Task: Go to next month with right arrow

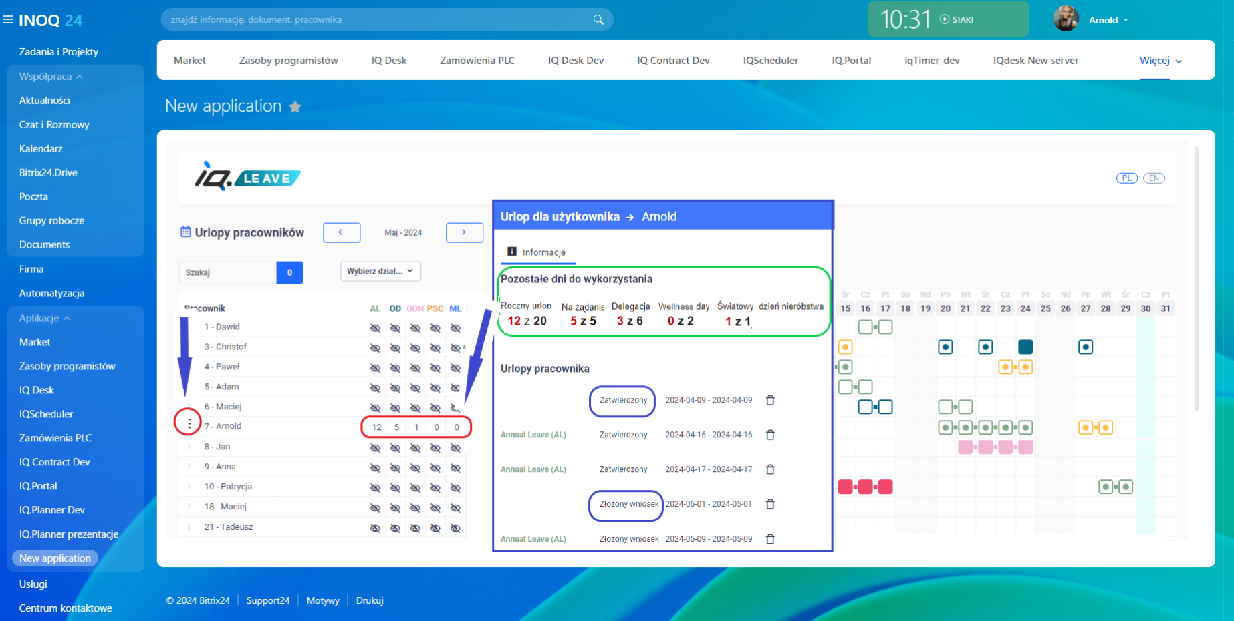Action: pyautogui.click(x=465, y=232)
